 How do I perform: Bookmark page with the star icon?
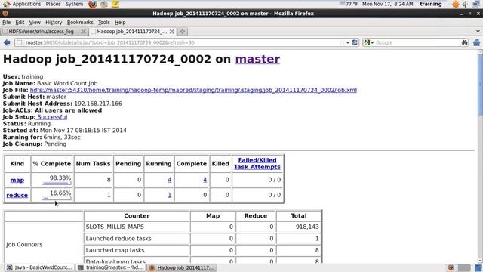pos(342,42)
